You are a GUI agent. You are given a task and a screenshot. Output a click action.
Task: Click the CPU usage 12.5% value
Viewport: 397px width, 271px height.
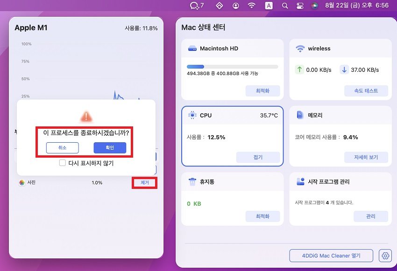pos(216,137)
